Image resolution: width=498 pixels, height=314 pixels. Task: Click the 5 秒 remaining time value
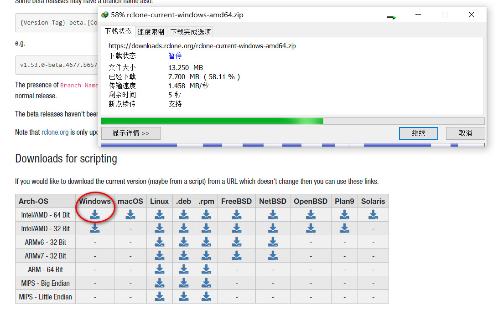[174, 95]
